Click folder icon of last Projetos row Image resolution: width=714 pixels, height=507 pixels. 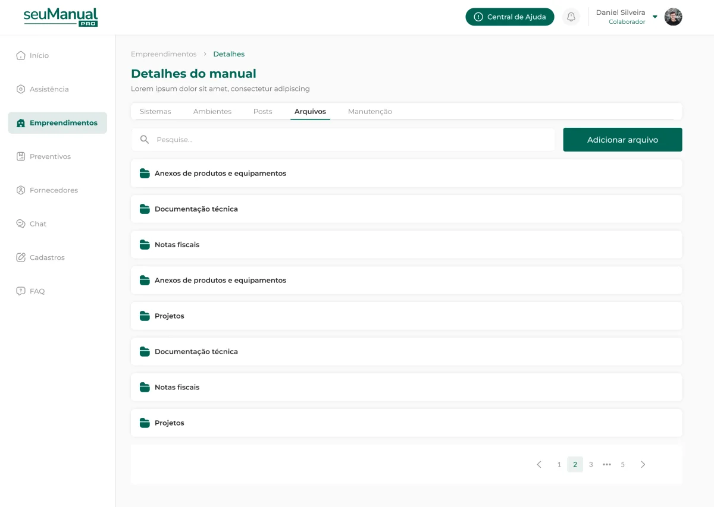[145, 423]
